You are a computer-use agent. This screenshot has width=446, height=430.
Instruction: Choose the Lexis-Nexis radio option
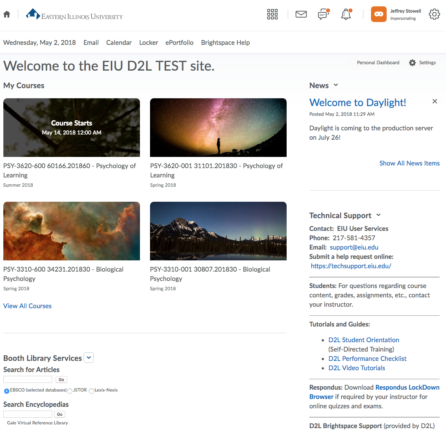point(91,391)
